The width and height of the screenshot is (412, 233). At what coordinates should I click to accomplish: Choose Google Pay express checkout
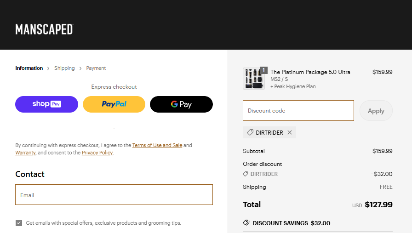181,104
